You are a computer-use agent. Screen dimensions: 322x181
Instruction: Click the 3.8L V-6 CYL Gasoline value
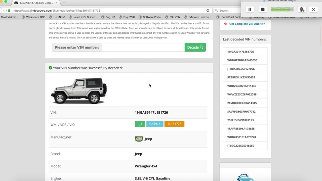152,178
